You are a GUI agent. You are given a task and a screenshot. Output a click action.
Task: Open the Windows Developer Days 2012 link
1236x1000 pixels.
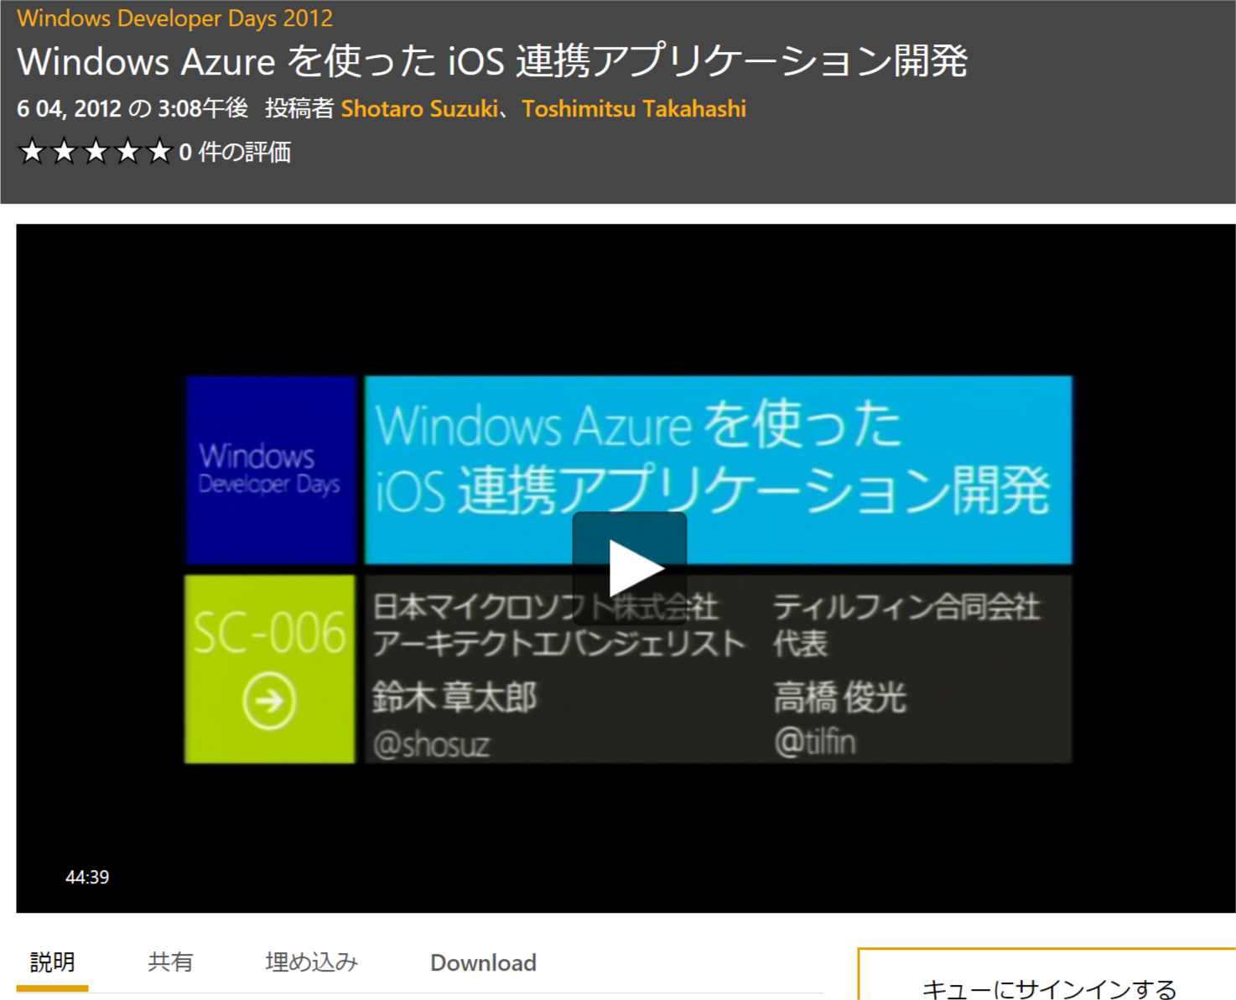175,18
